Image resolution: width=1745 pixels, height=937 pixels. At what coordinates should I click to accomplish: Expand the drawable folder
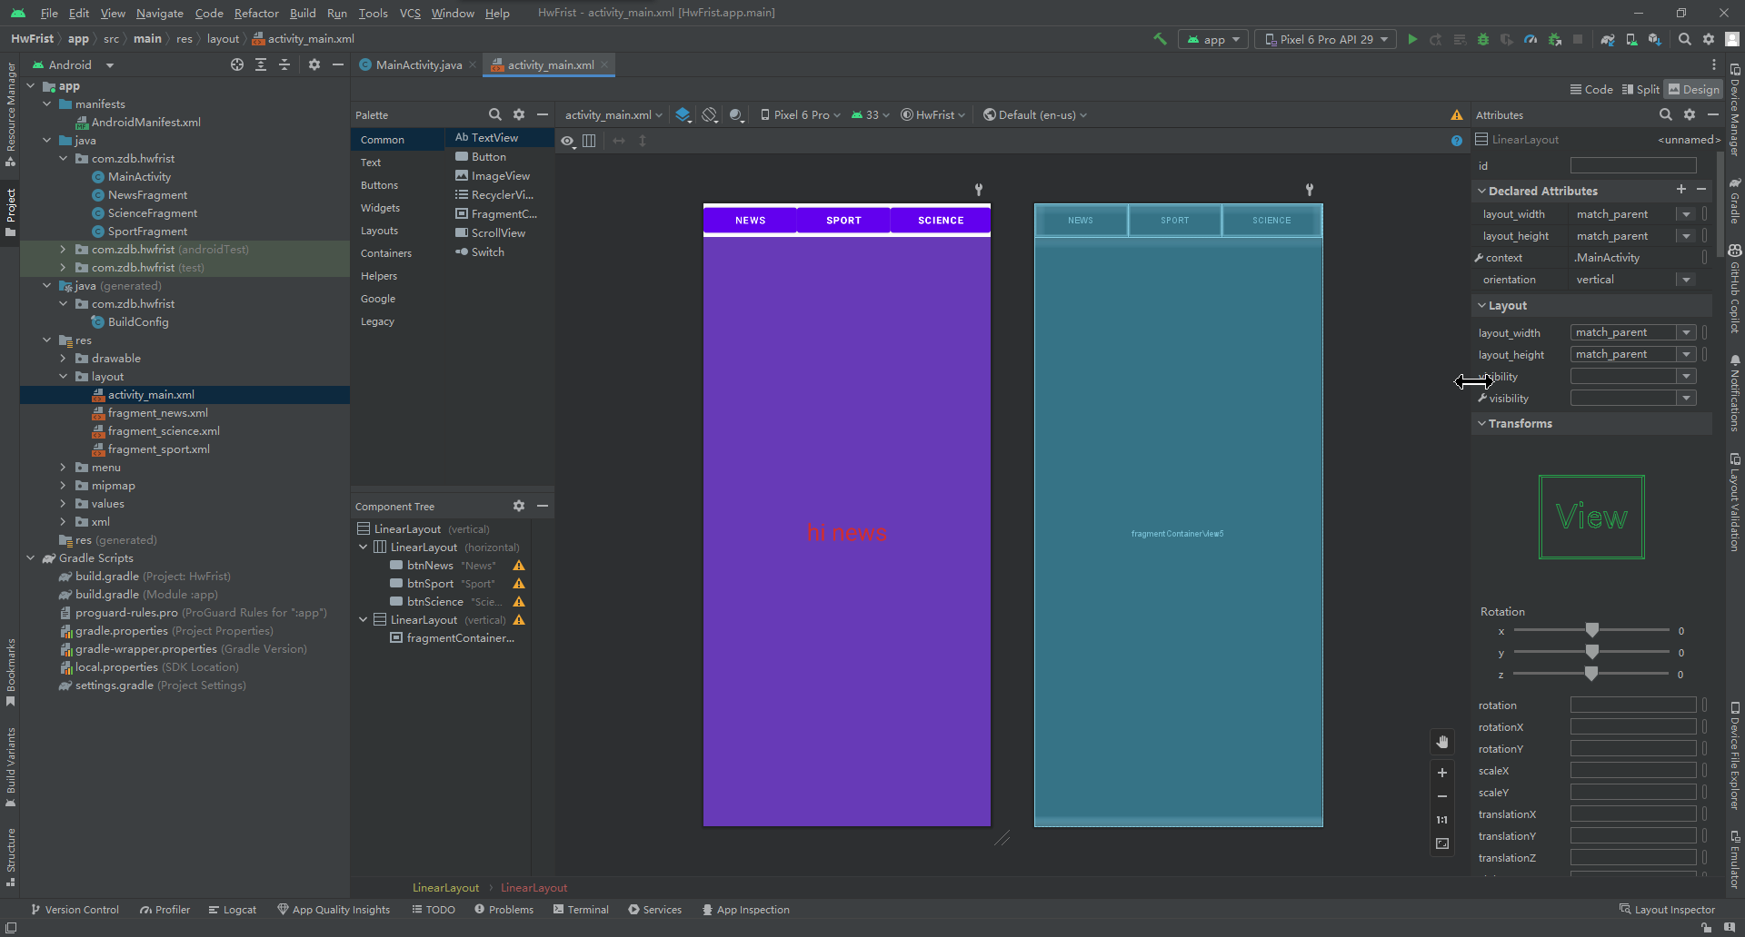63,359
